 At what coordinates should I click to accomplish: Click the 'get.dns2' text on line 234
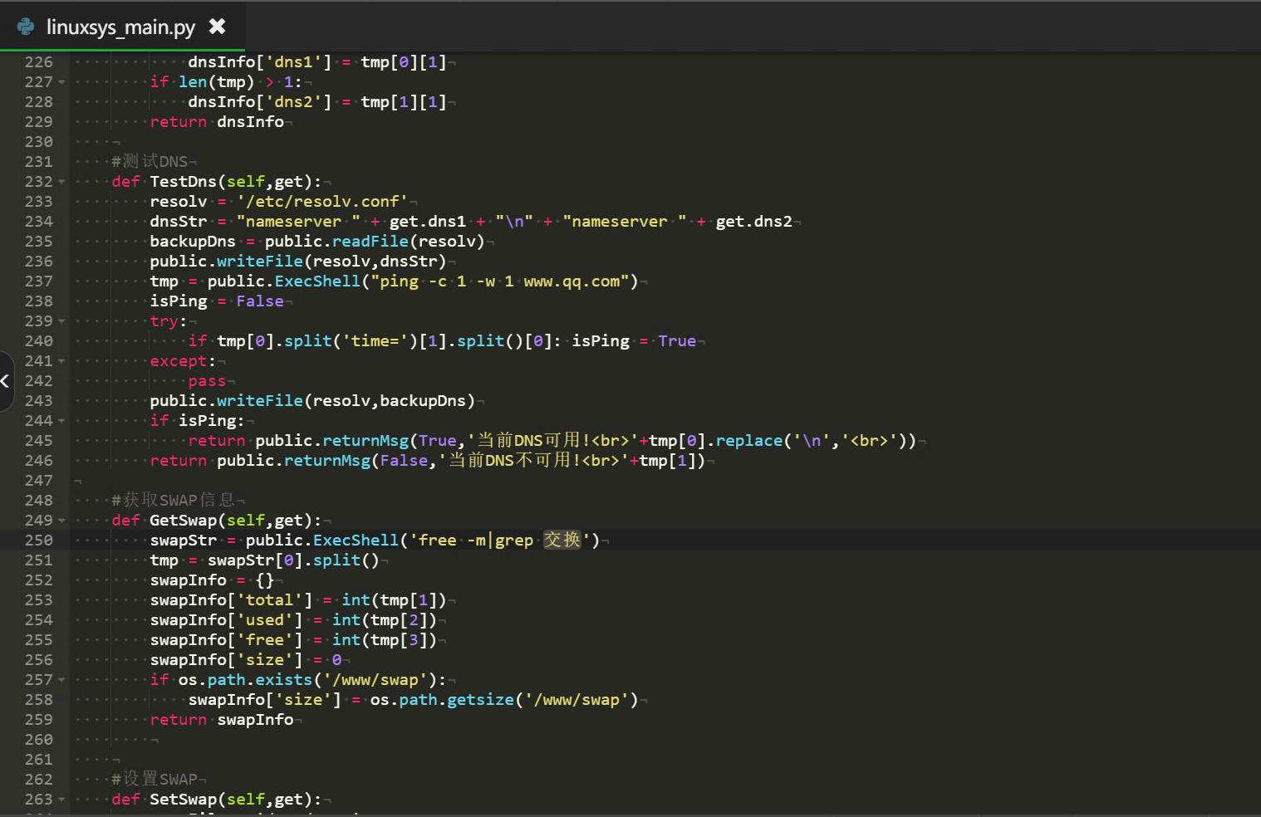[x=754, y=222]
